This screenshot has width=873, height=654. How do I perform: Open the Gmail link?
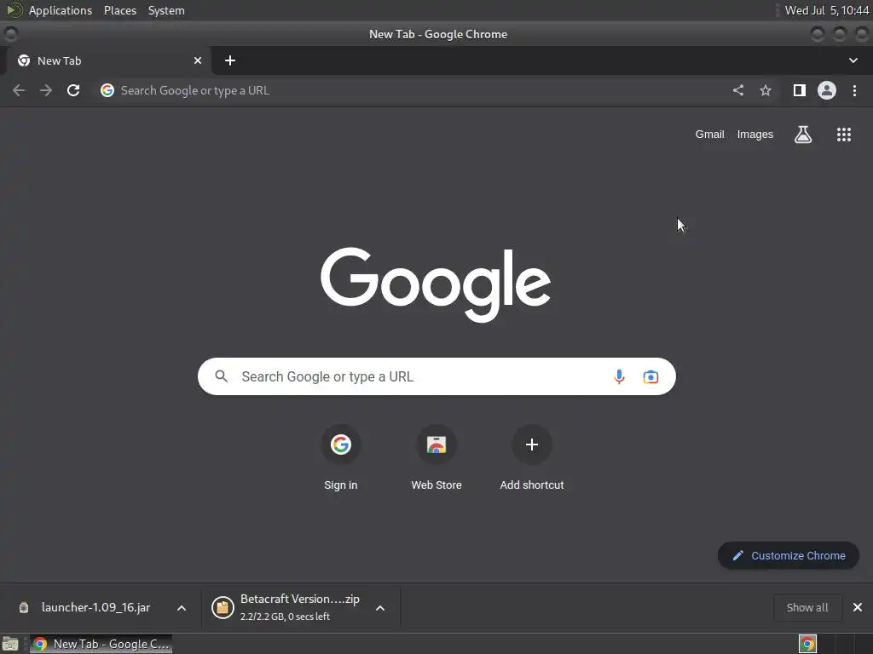[709, 134]
